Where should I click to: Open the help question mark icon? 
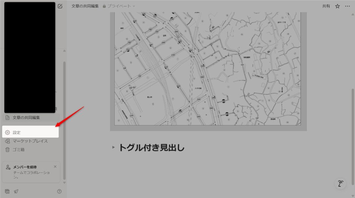pos(59,191)
